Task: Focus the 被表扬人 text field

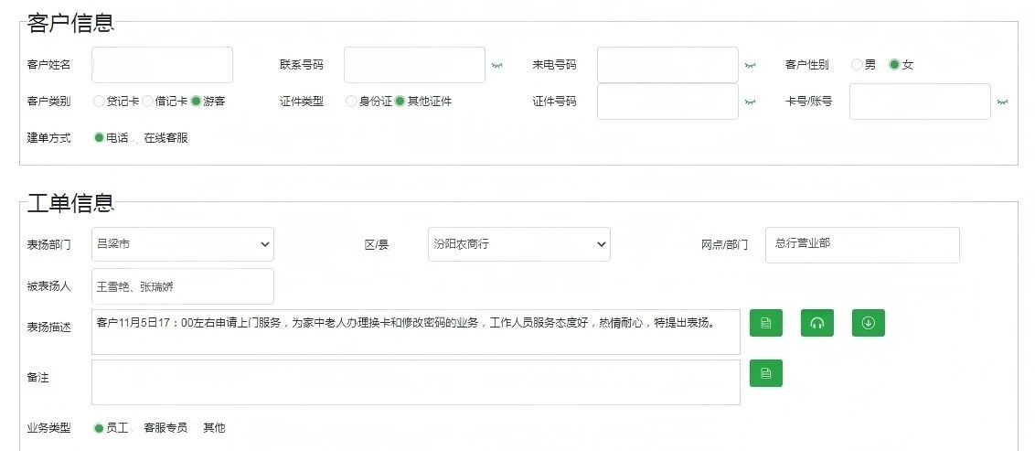Action: pos(183,286)
